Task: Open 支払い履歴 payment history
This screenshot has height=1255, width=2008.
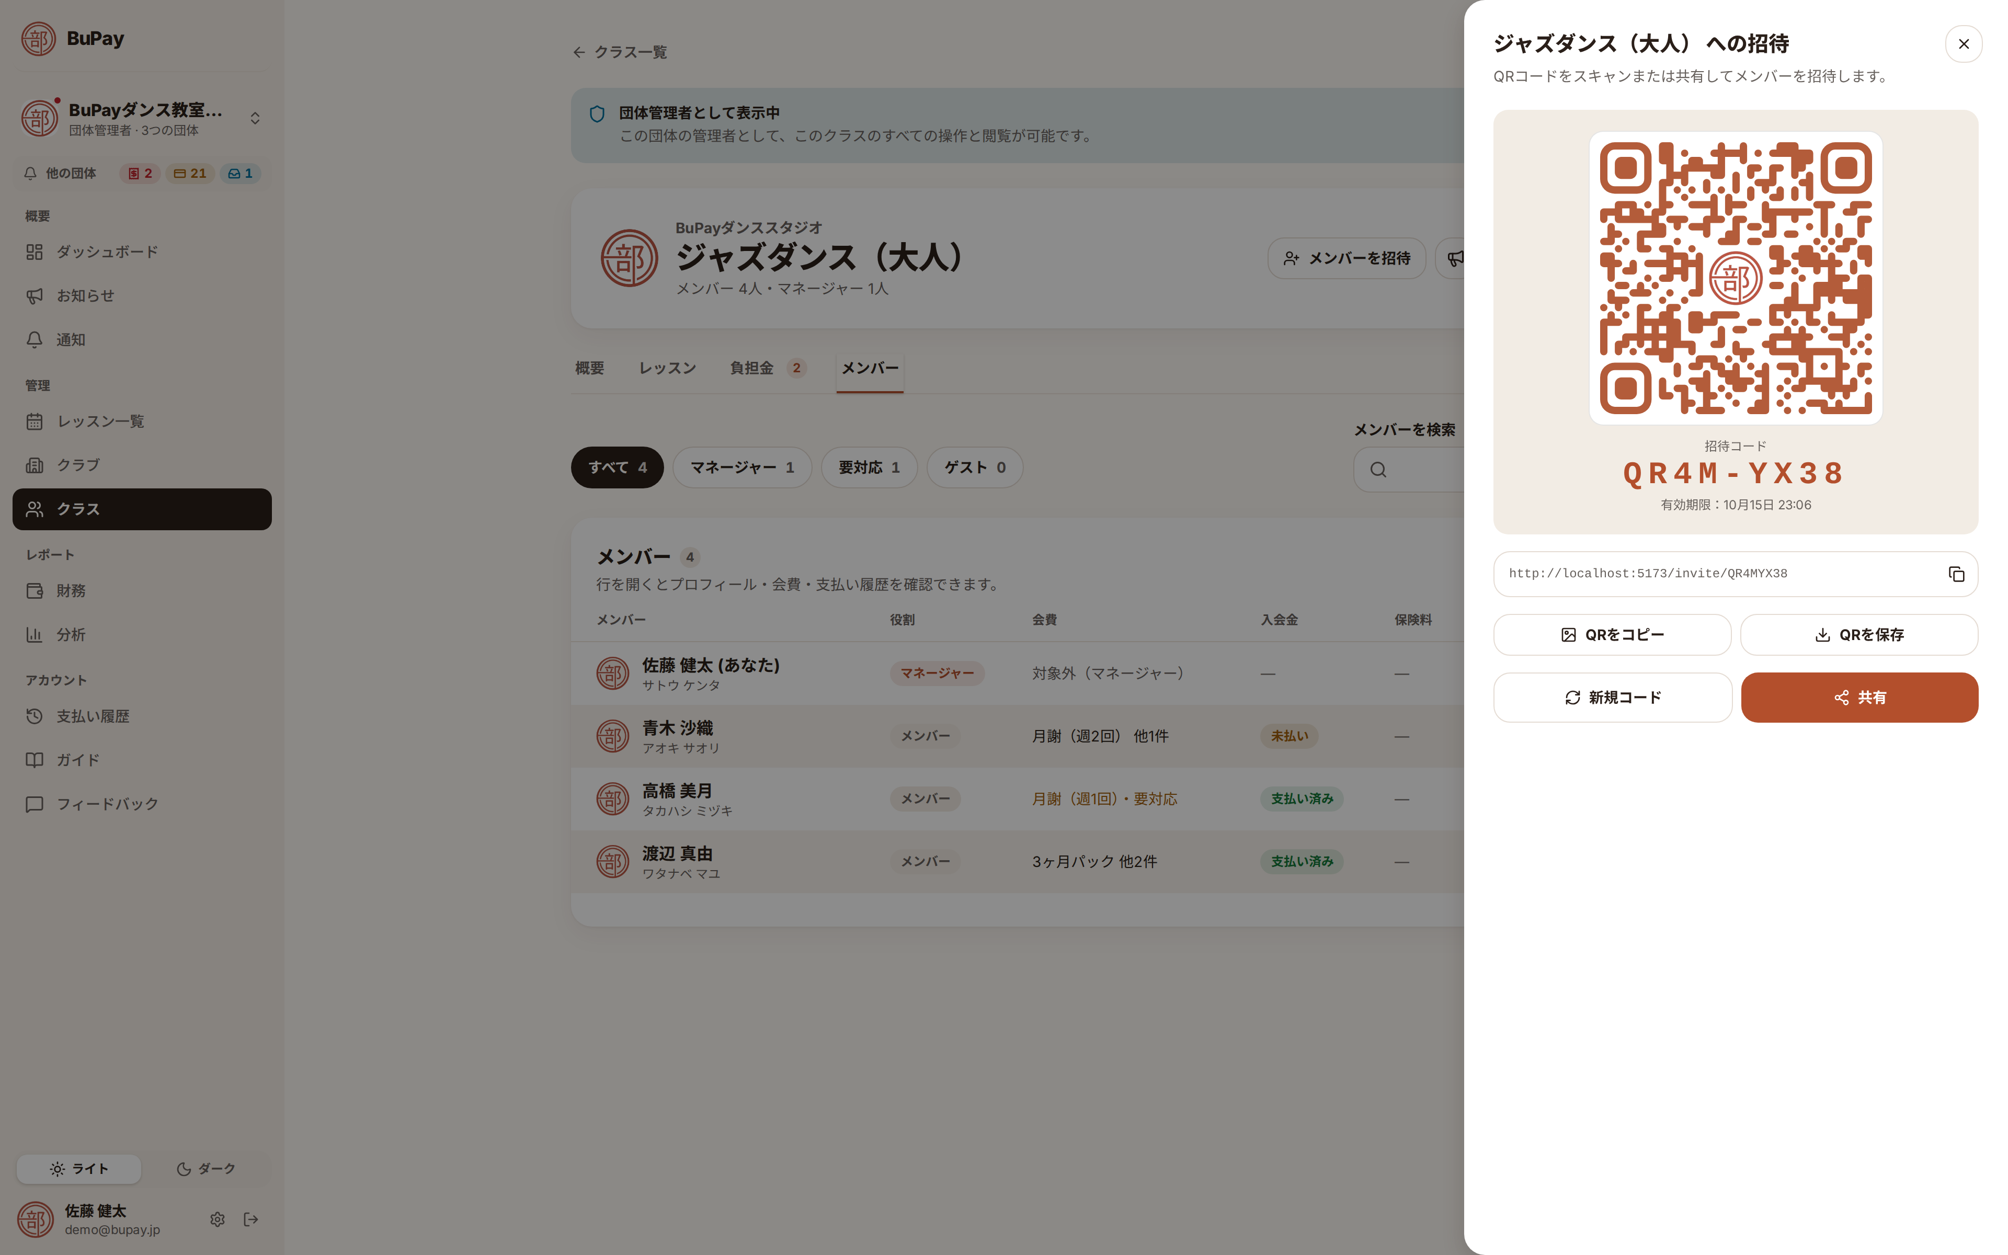Action: click(x=141, y=716)
